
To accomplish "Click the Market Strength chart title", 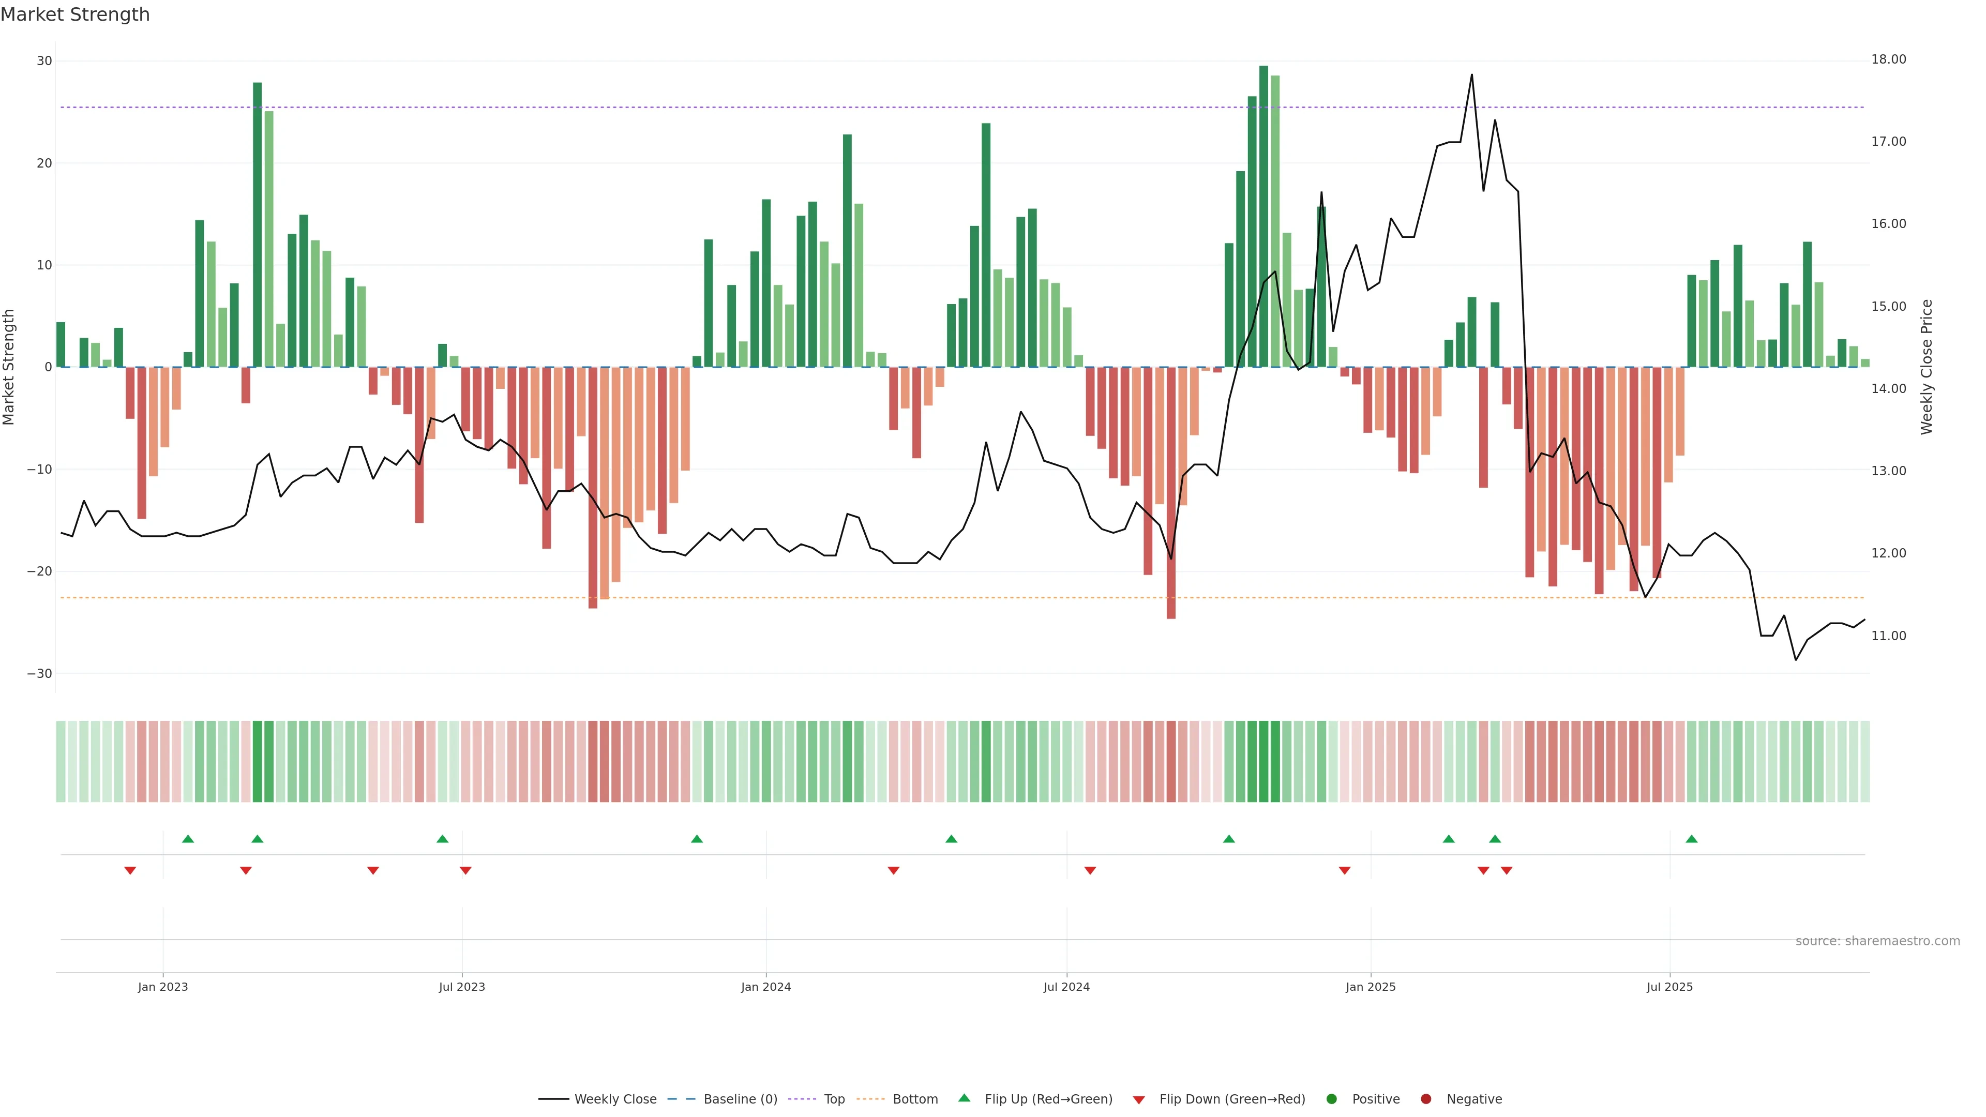I will coord(75,14).
